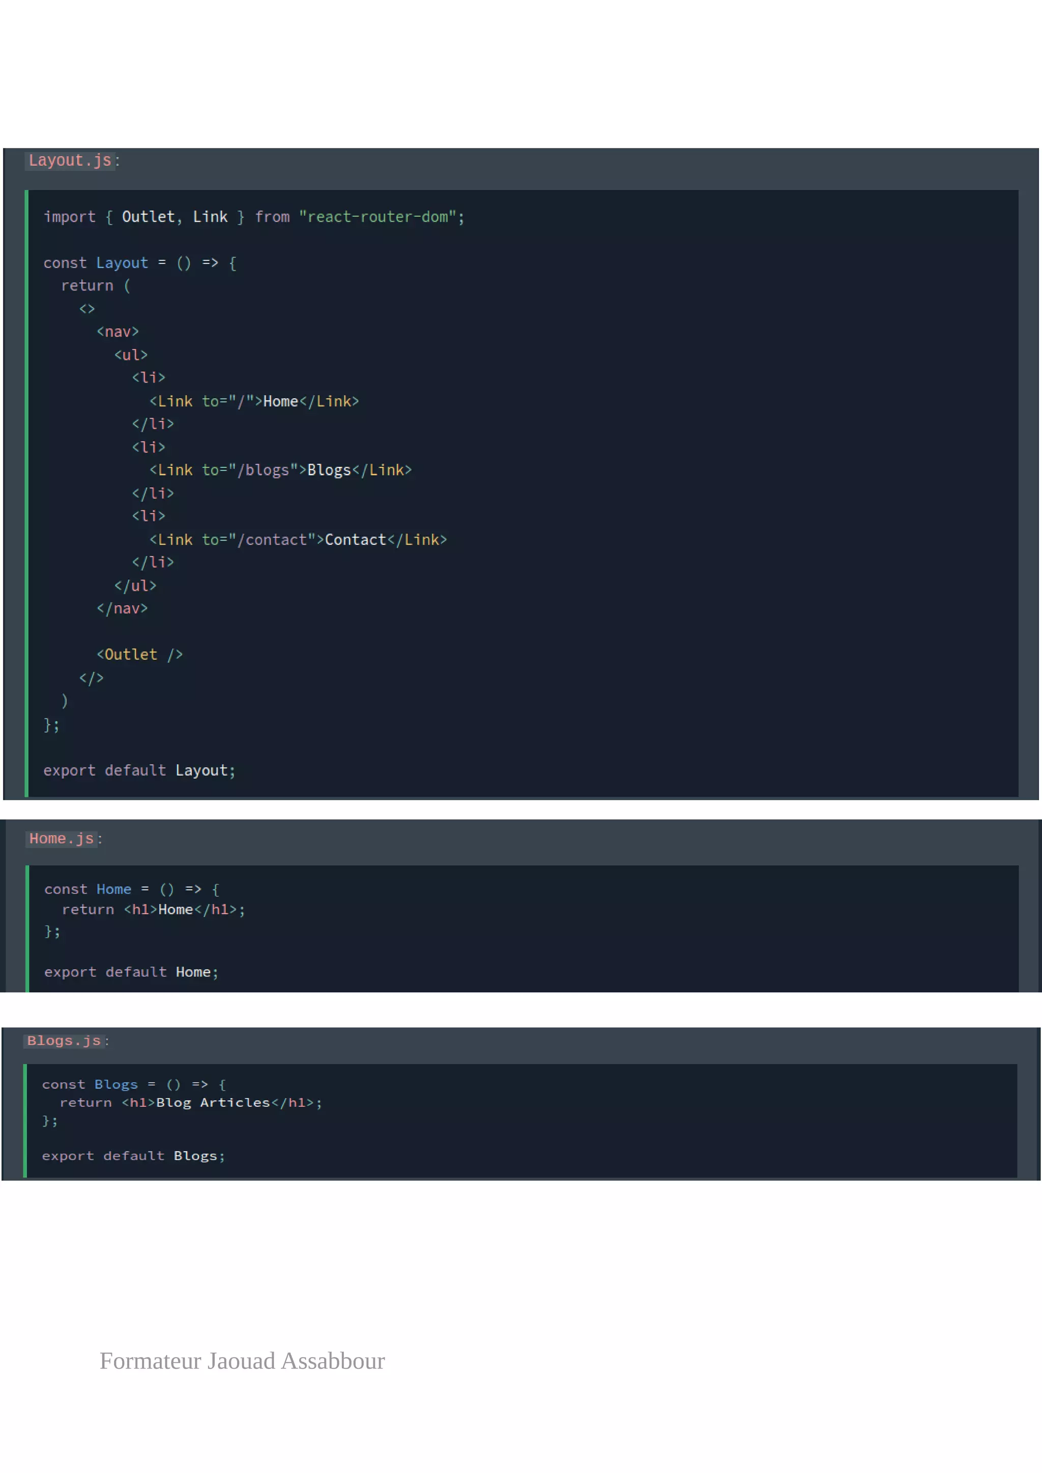Click the h1 Home return line

[153, 910]
